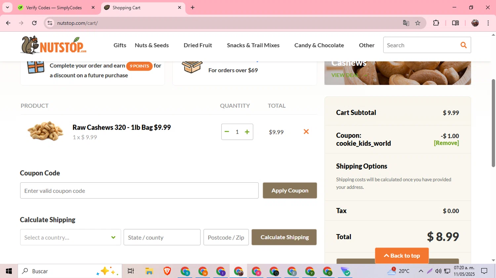The width and height of the screenshot is (496, 278).
Task: Remove the cookie_kids_world coupon
Action: click(x=446, y=143)
